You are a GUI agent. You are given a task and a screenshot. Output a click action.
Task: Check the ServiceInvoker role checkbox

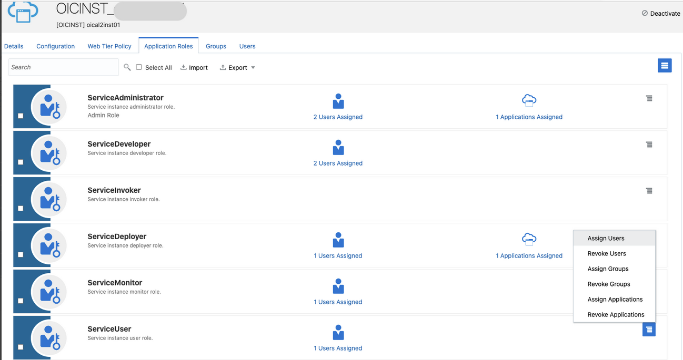pyautogui.click(x=21, y=208)
